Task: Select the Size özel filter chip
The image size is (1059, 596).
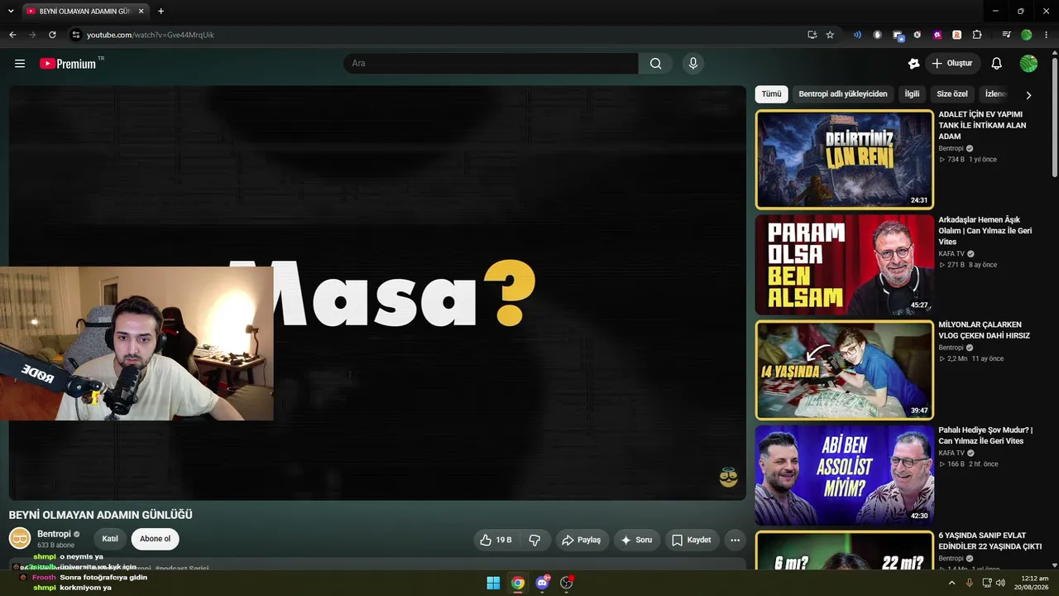Action: (x=952, y=94)
